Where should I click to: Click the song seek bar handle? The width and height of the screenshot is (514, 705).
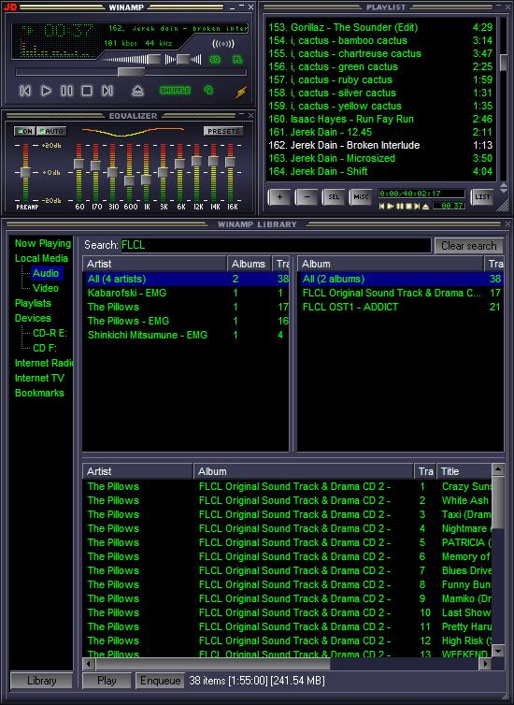131,72
